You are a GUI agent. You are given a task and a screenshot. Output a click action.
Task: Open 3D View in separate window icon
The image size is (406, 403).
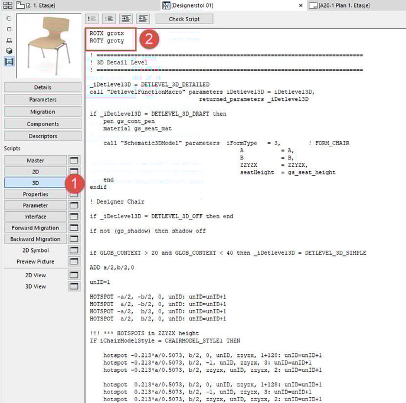(74, 286)
